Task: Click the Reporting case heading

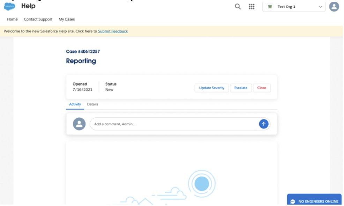Action: pos(81,61)
